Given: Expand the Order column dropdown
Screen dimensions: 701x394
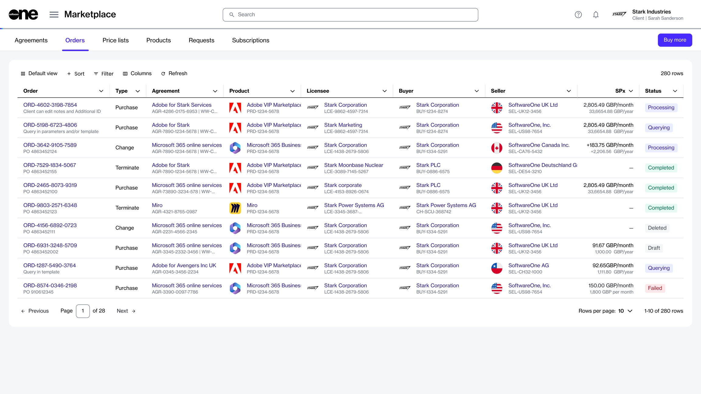Looking at the screenshot, I should tap(101, 91).
